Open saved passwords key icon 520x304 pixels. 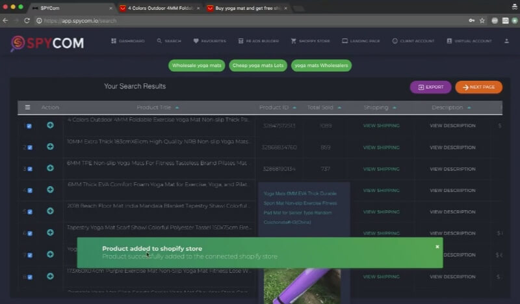click(x=472, y=21)
